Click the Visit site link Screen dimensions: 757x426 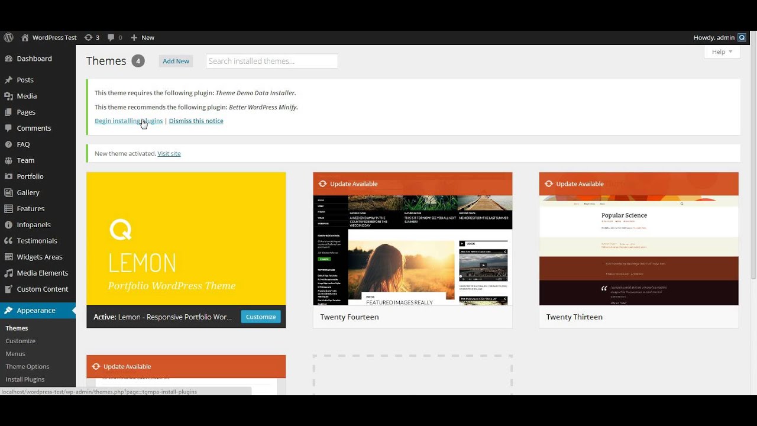point(169,153)
